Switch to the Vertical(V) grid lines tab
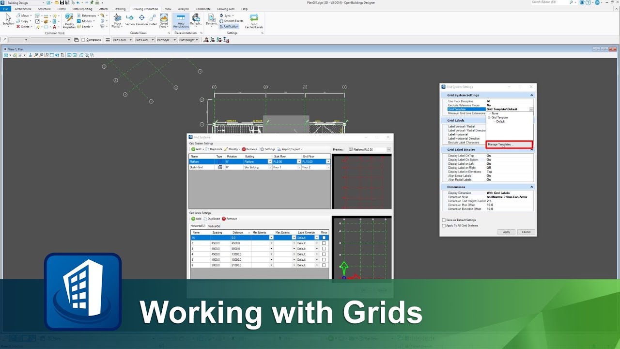Screen dimensions: 620x349 point(214,226)
